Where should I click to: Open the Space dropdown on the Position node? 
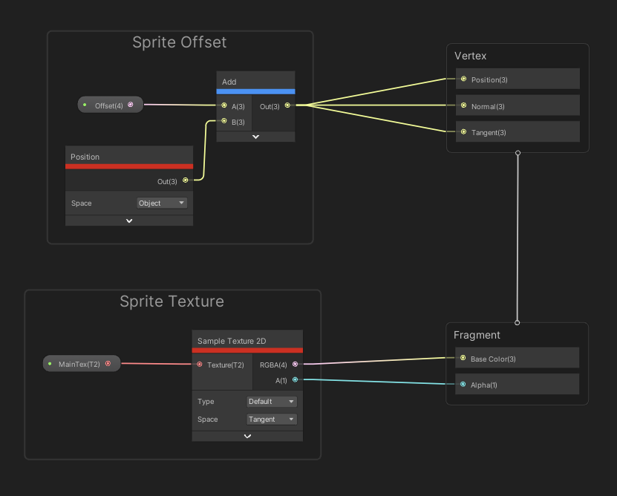point(162,203)
